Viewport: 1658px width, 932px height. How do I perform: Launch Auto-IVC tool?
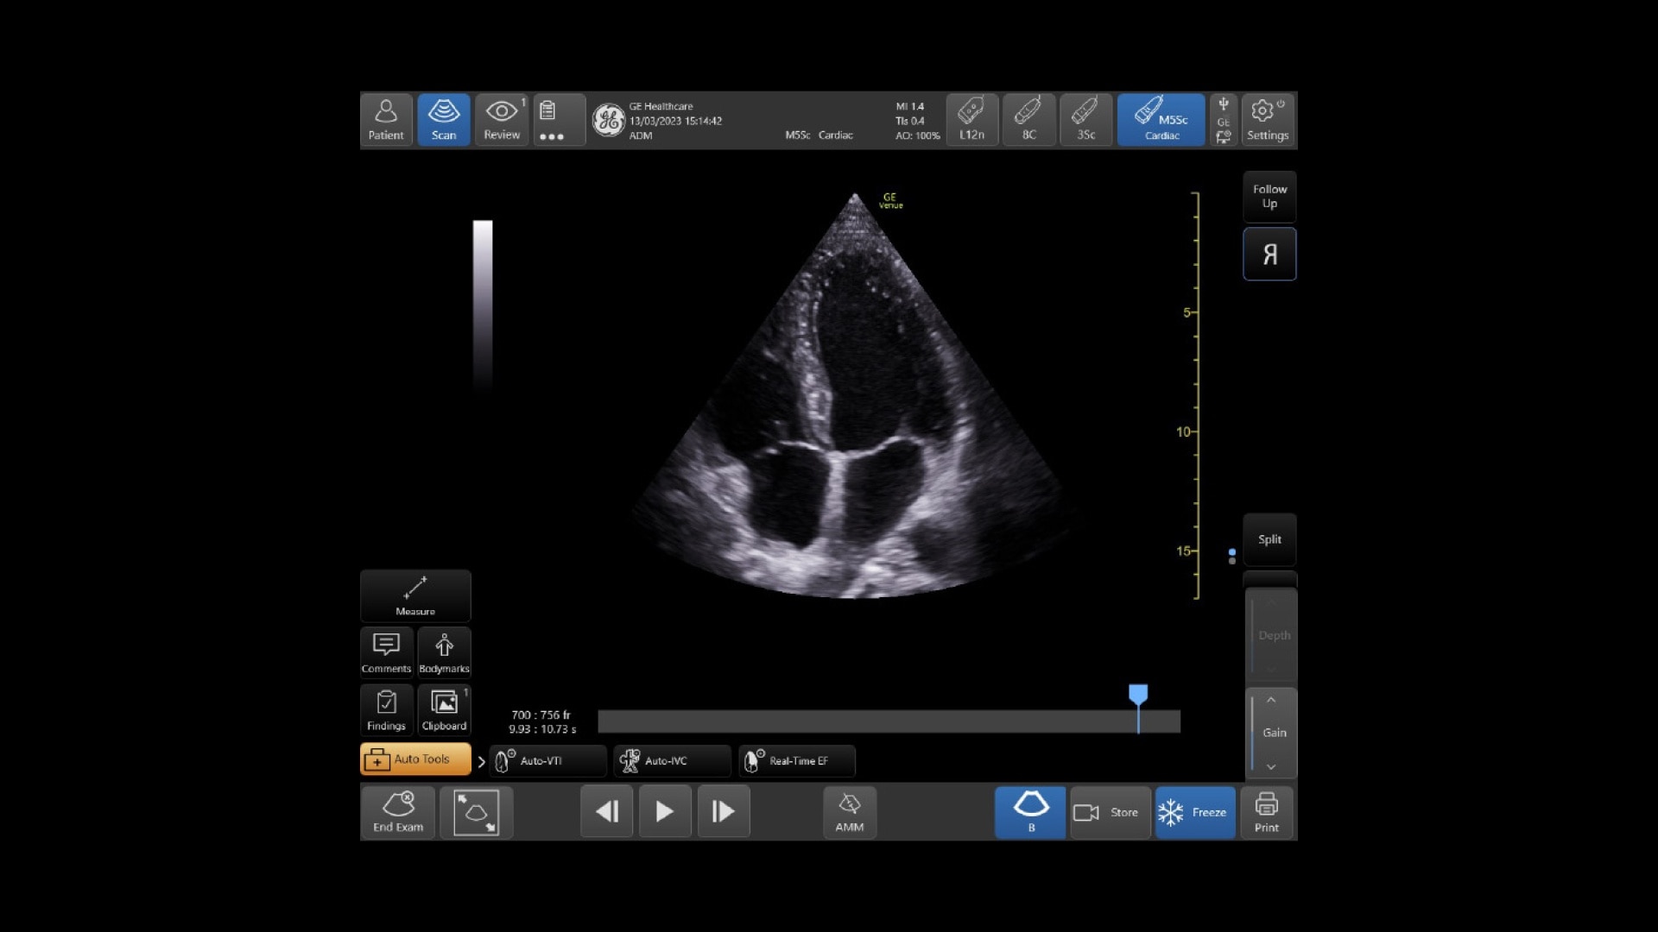point(672,761)
